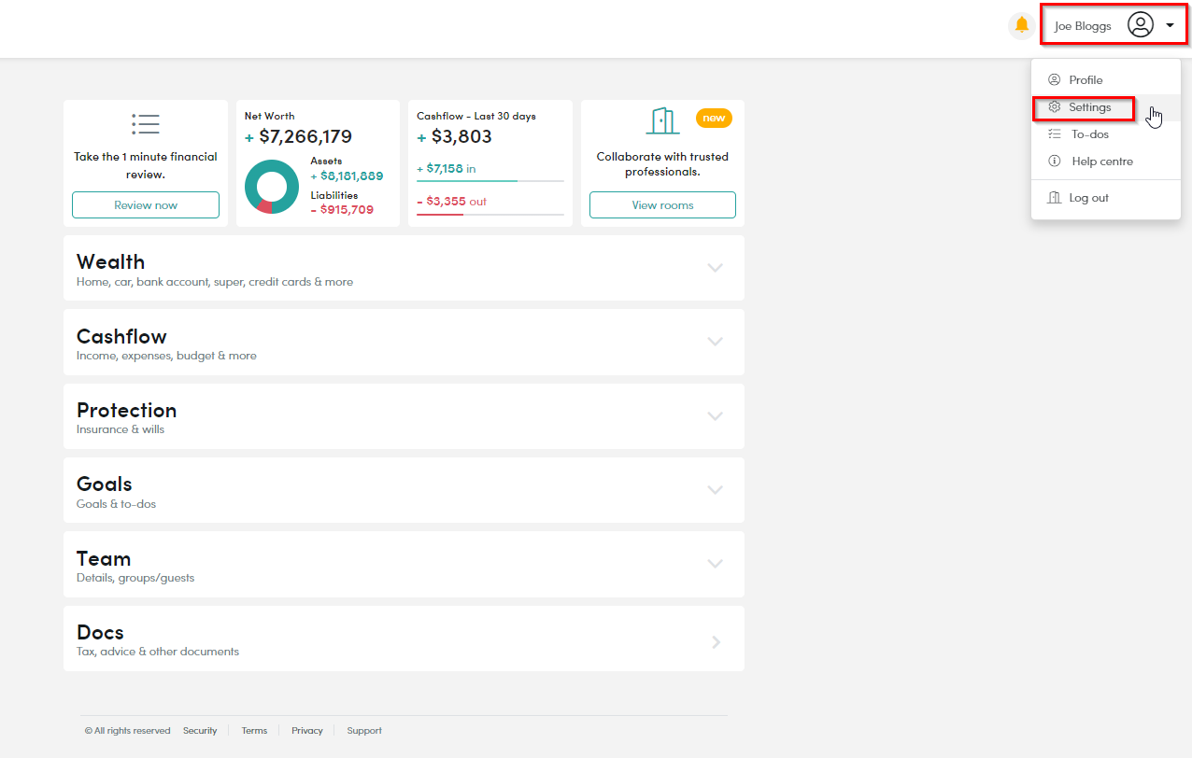Click the collaboration rooms door icon
This screenshot has height=758, width=1192.
coord(662,121)
